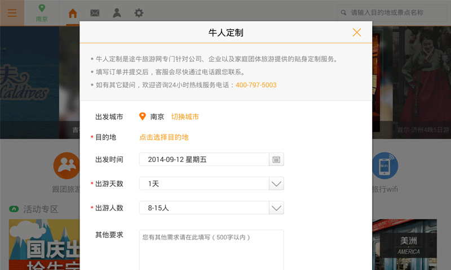Image resolution: width=451 pixels, height=270 pixels.
Task: Open the mail envelope icon
Action: pos(95,13)
